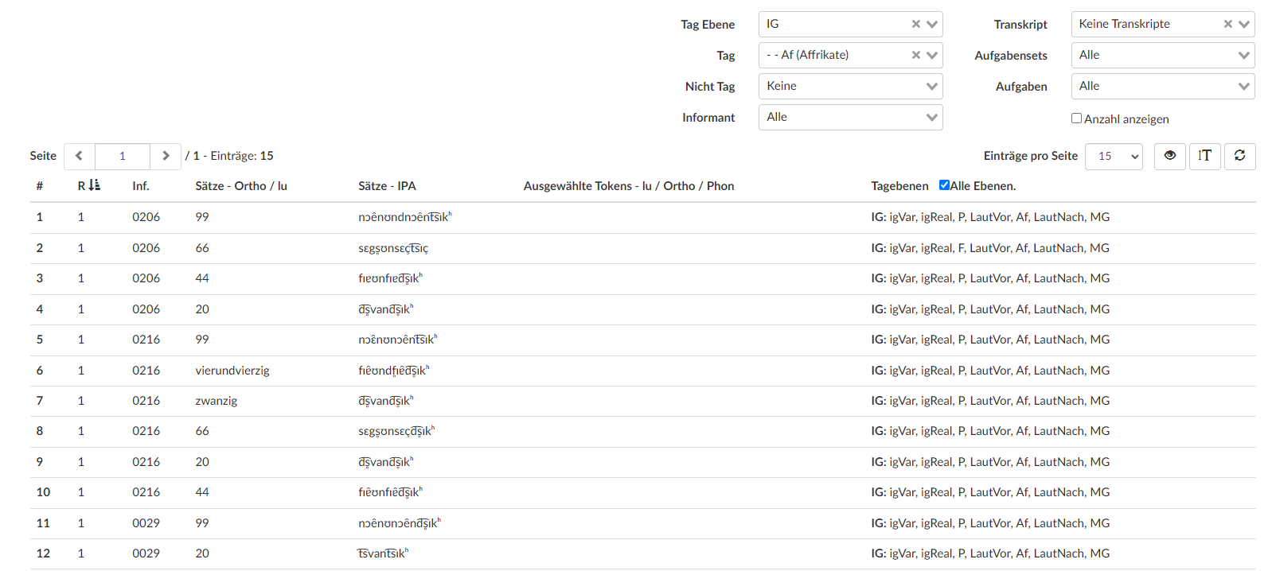Viewport: 1272px width, 571px height.
Task: Open the Tag dropdown arrow
Action: [932, 56]
